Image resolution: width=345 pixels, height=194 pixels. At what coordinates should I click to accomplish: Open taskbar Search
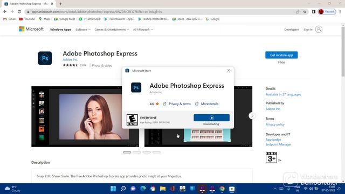pos(123,189)
